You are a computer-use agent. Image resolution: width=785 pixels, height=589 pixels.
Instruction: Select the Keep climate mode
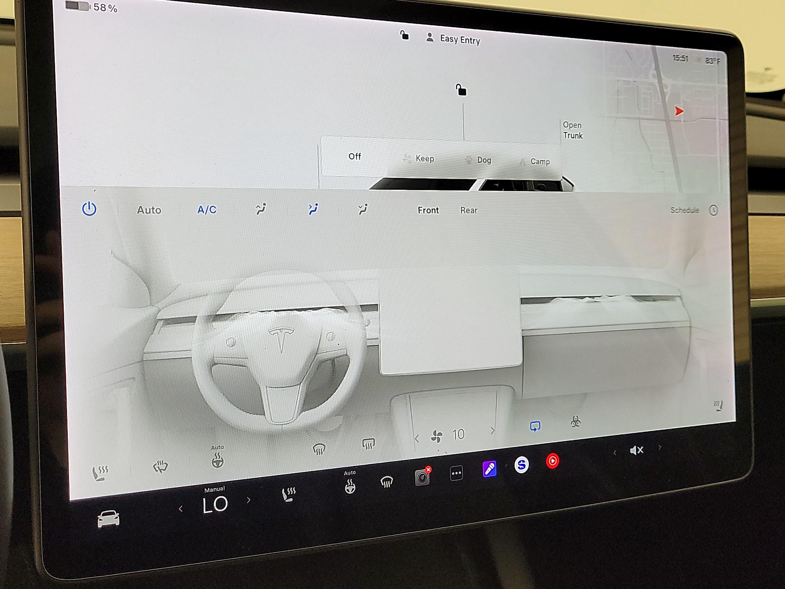pos(419,158)
